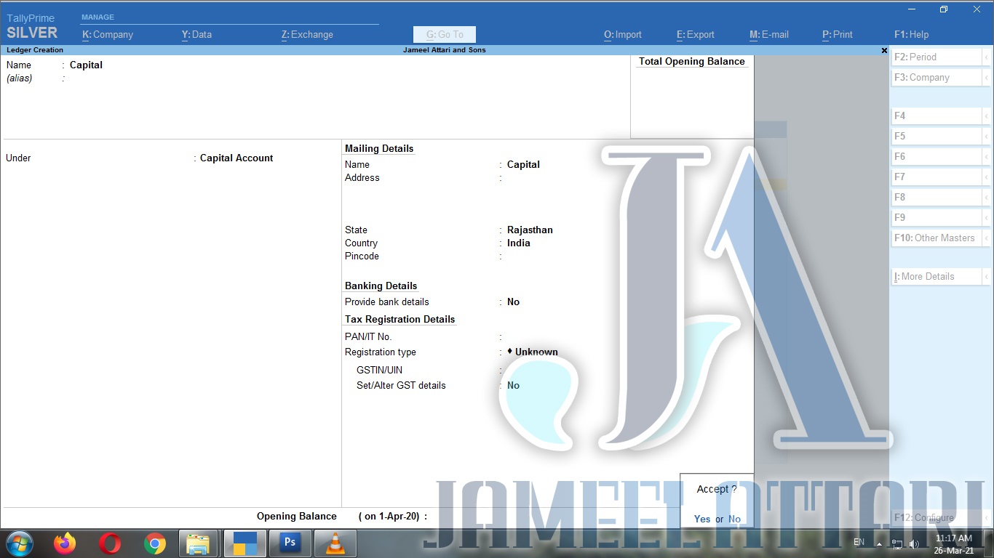Launch Google Chrome from the taskbar

coord(155,543)
